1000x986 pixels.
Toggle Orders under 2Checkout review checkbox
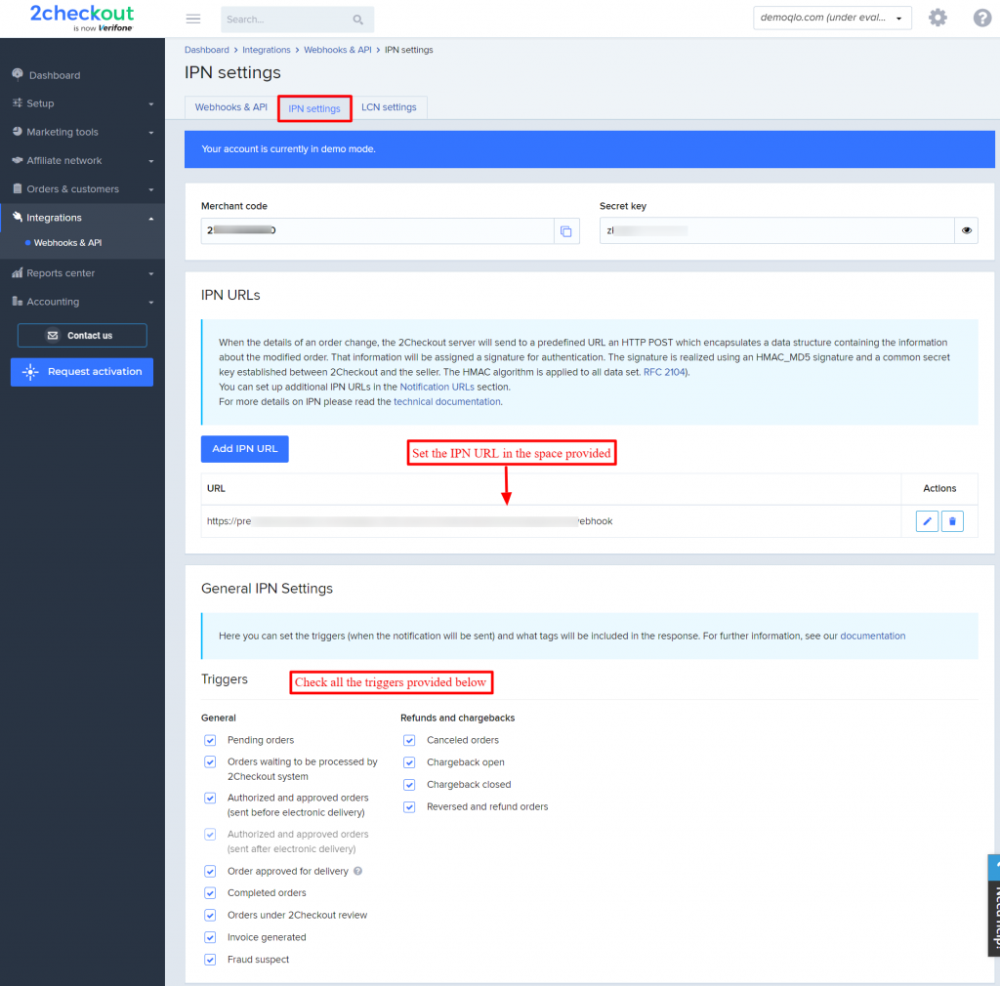(x=210, y=916)
